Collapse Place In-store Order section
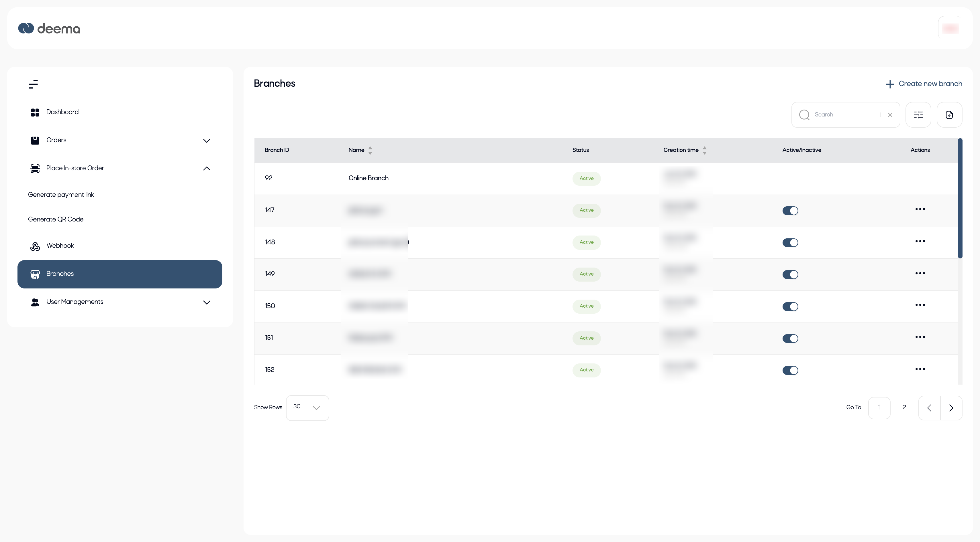The width and height of the screenshot is (980, 542). click(x=207, y=169)
